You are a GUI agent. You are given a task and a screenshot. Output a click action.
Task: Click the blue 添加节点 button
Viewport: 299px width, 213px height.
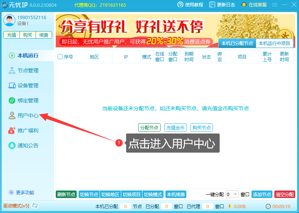[262, 195]
